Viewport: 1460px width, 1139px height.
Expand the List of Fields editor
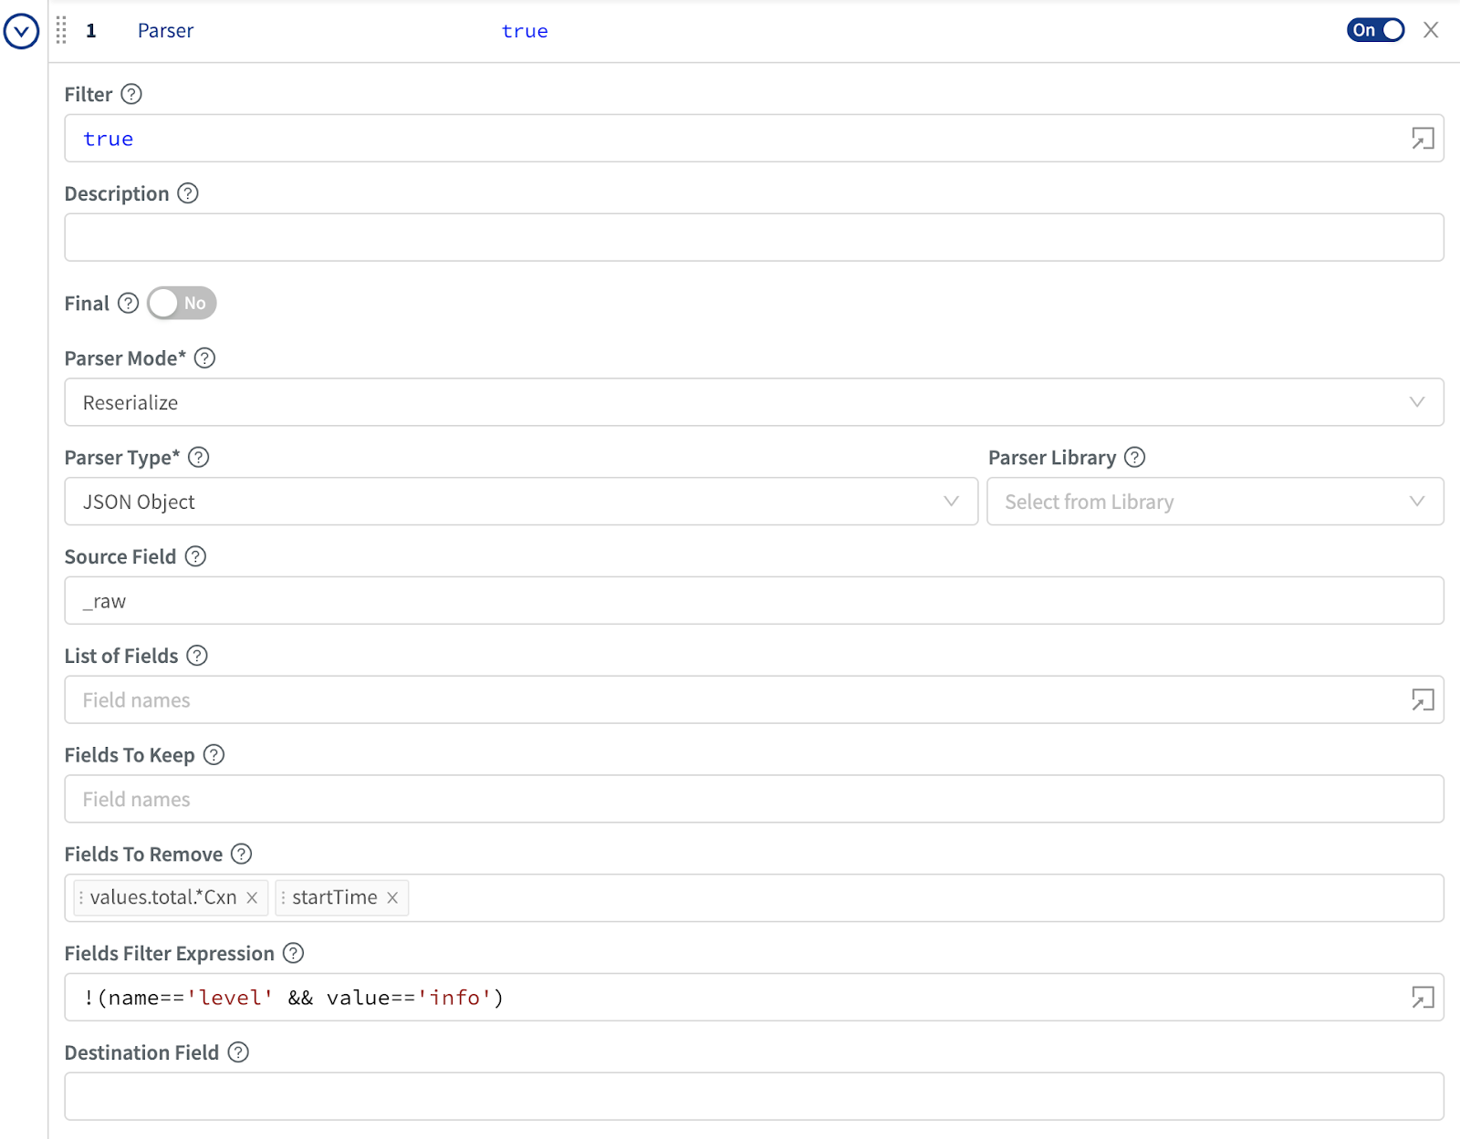pyautogui.click(x=1423, y=700)
